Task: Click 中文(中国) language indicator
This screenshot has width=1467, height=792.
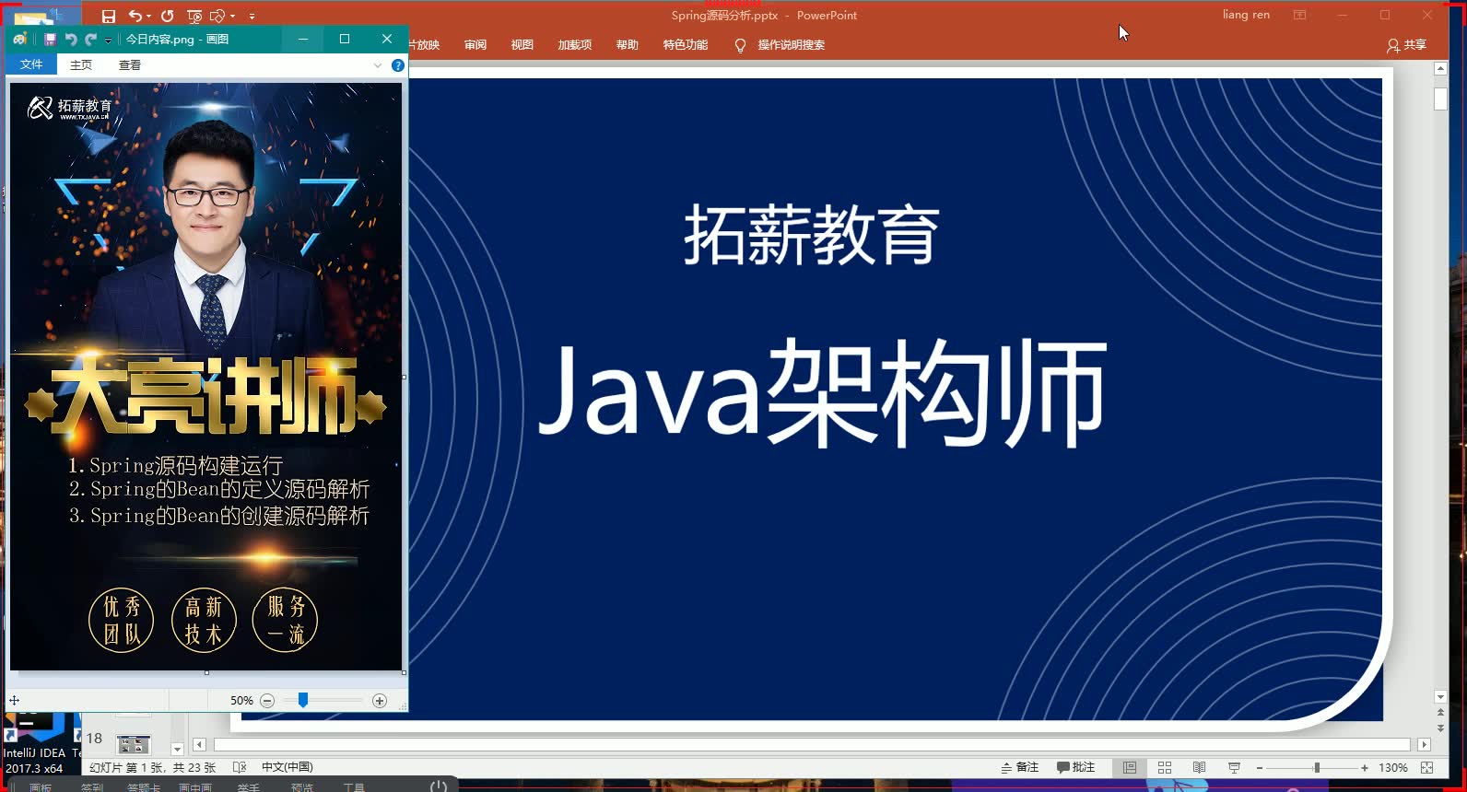Action: [x=288, y=767]
